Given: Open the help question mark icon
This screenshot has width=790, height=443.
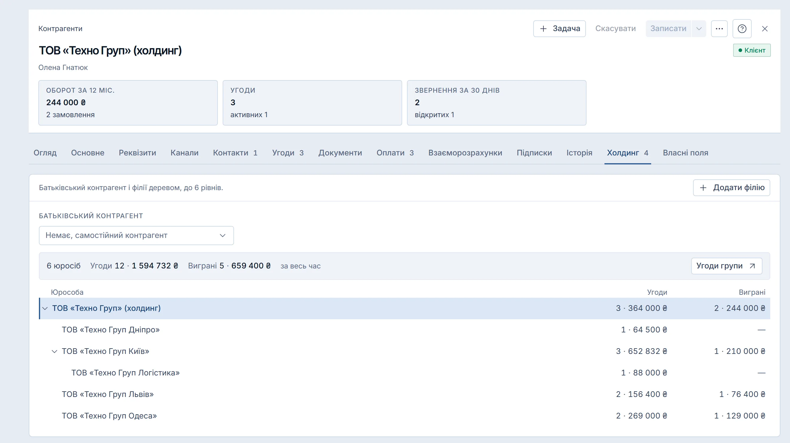Looking at the screenshot, I should click(742, 29).
